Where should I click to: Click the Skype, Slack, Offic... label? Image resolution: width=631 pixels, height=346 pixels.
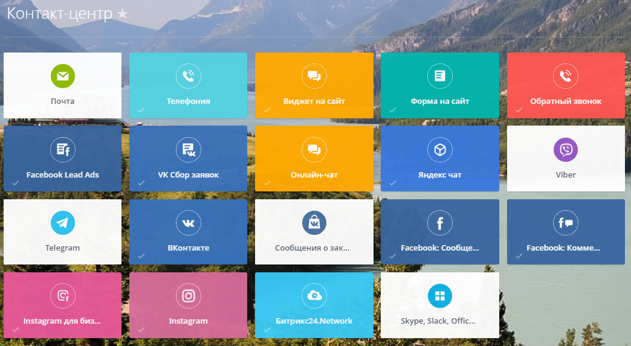438,321
